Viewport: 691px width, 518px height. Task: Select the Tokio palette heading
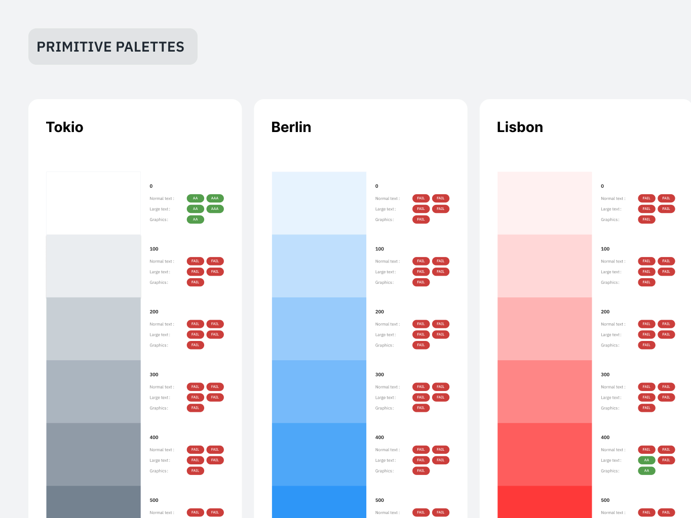(64, 127)
